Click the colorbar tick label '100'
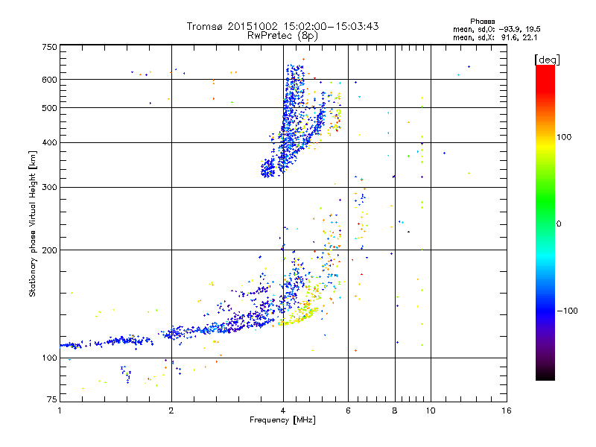 [x=564, y=137]
